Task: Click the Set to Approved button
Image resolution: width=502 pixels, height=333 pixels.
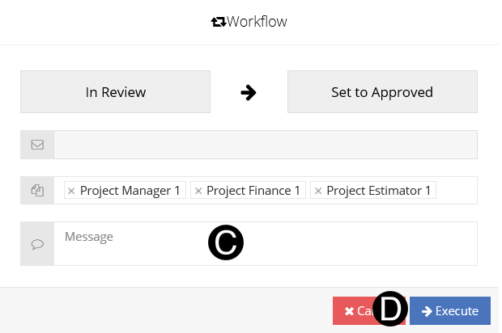Action: pyautogui.click(x=382, y=91)
